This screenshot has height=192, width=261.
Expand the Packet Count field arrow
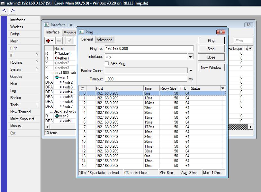pyautogui.click(x=191, y=71)
